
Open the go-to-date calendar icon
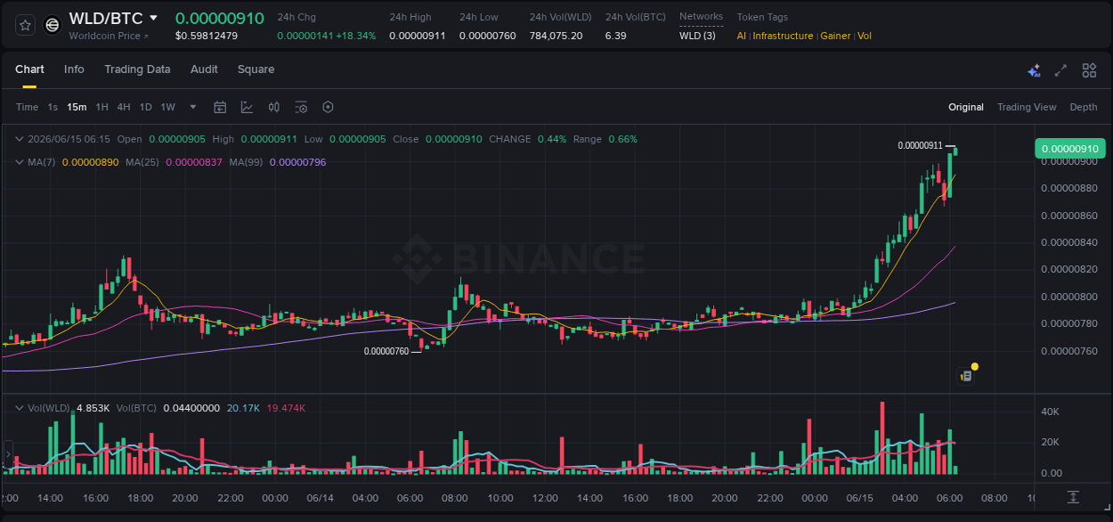(220, 107)
